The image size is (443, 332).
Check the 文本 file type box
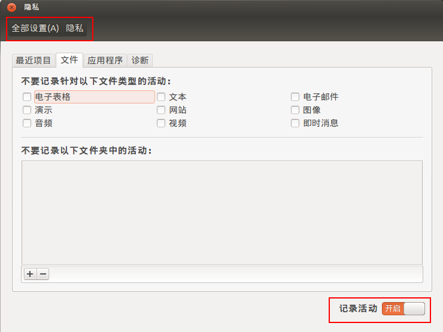point(161,97)
